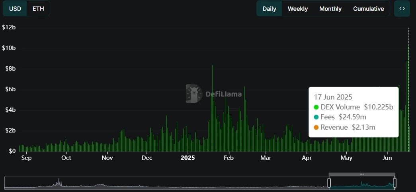The height and width of the screenshot is (192, 416).
Task: Open the embed code icon button
Action: point(402,8)
